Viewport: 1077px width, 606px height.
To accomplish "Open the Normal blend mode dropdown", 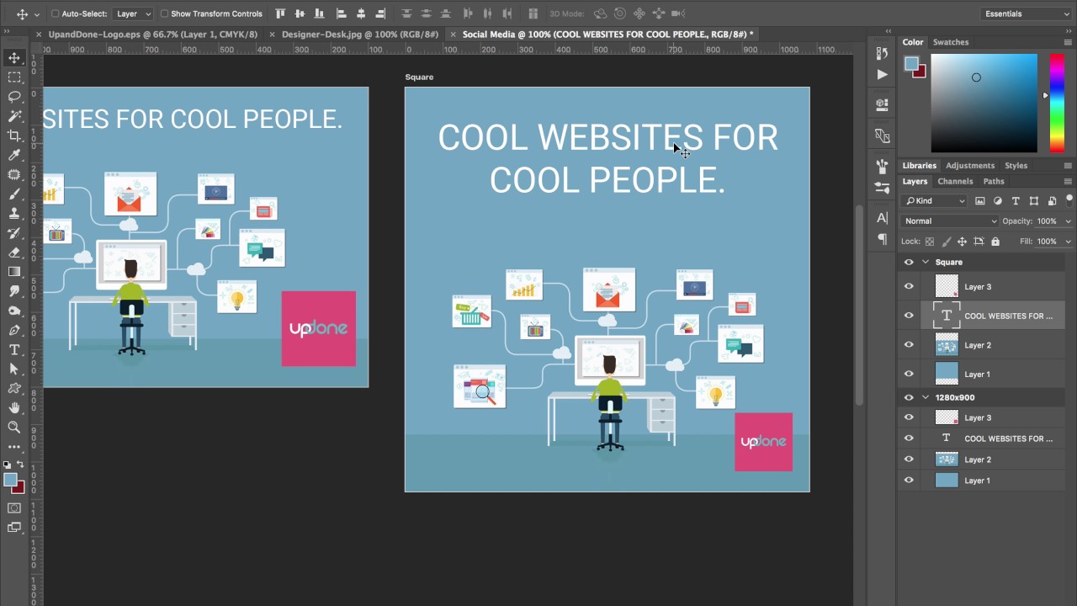I will pyautogui.click(x=950, y=221).
